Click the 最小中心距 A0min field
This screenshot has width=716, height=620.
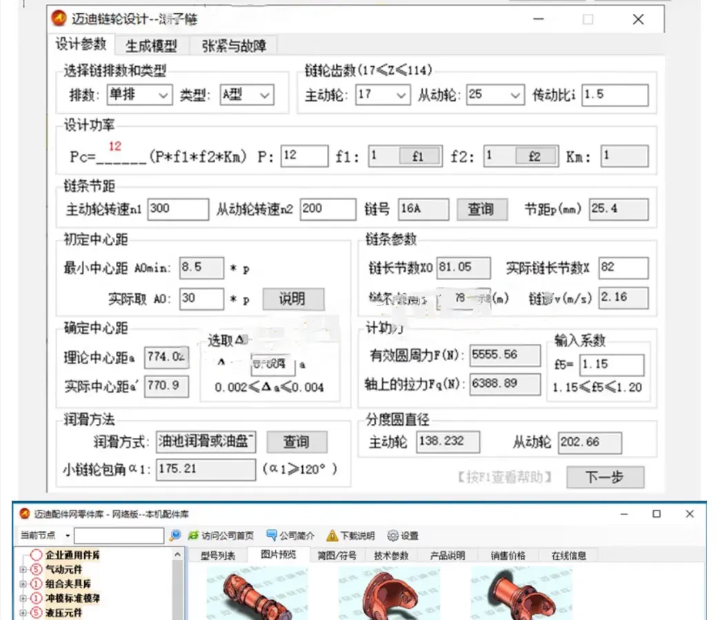pos(201,268)
